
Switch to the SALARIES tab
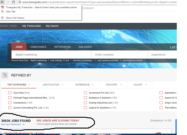(85, 47)
